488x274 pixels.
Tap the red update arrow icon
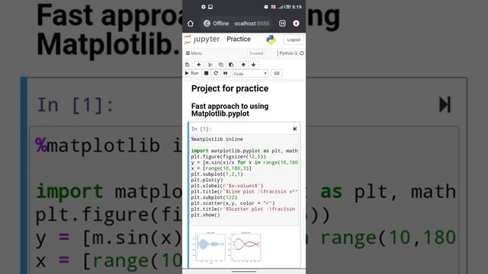click(x=296, y=24)
